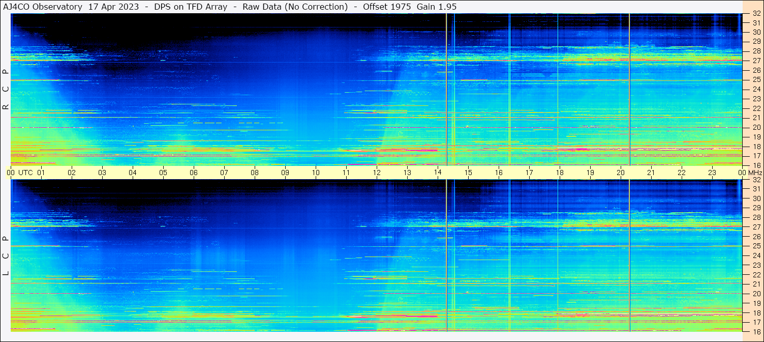Click the 30 frequency tick on RCP panel
This screenshot has height=342, width=764.
point(756,32)
